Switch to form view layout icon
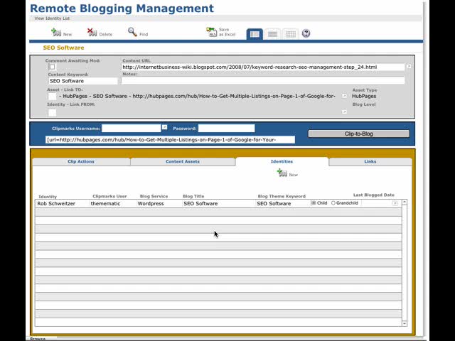455x341 pixels. pos(255,34)
